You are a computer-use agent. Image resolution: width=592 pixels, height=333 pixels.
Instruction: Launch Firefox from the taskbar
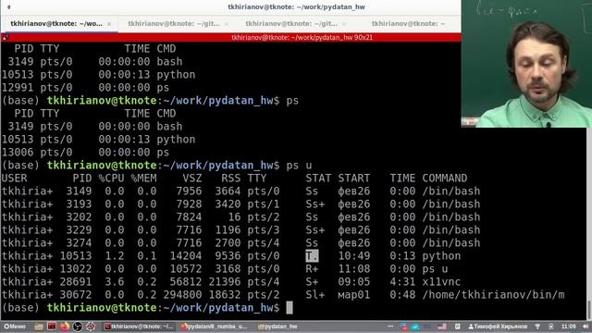[x=65, y=327]
